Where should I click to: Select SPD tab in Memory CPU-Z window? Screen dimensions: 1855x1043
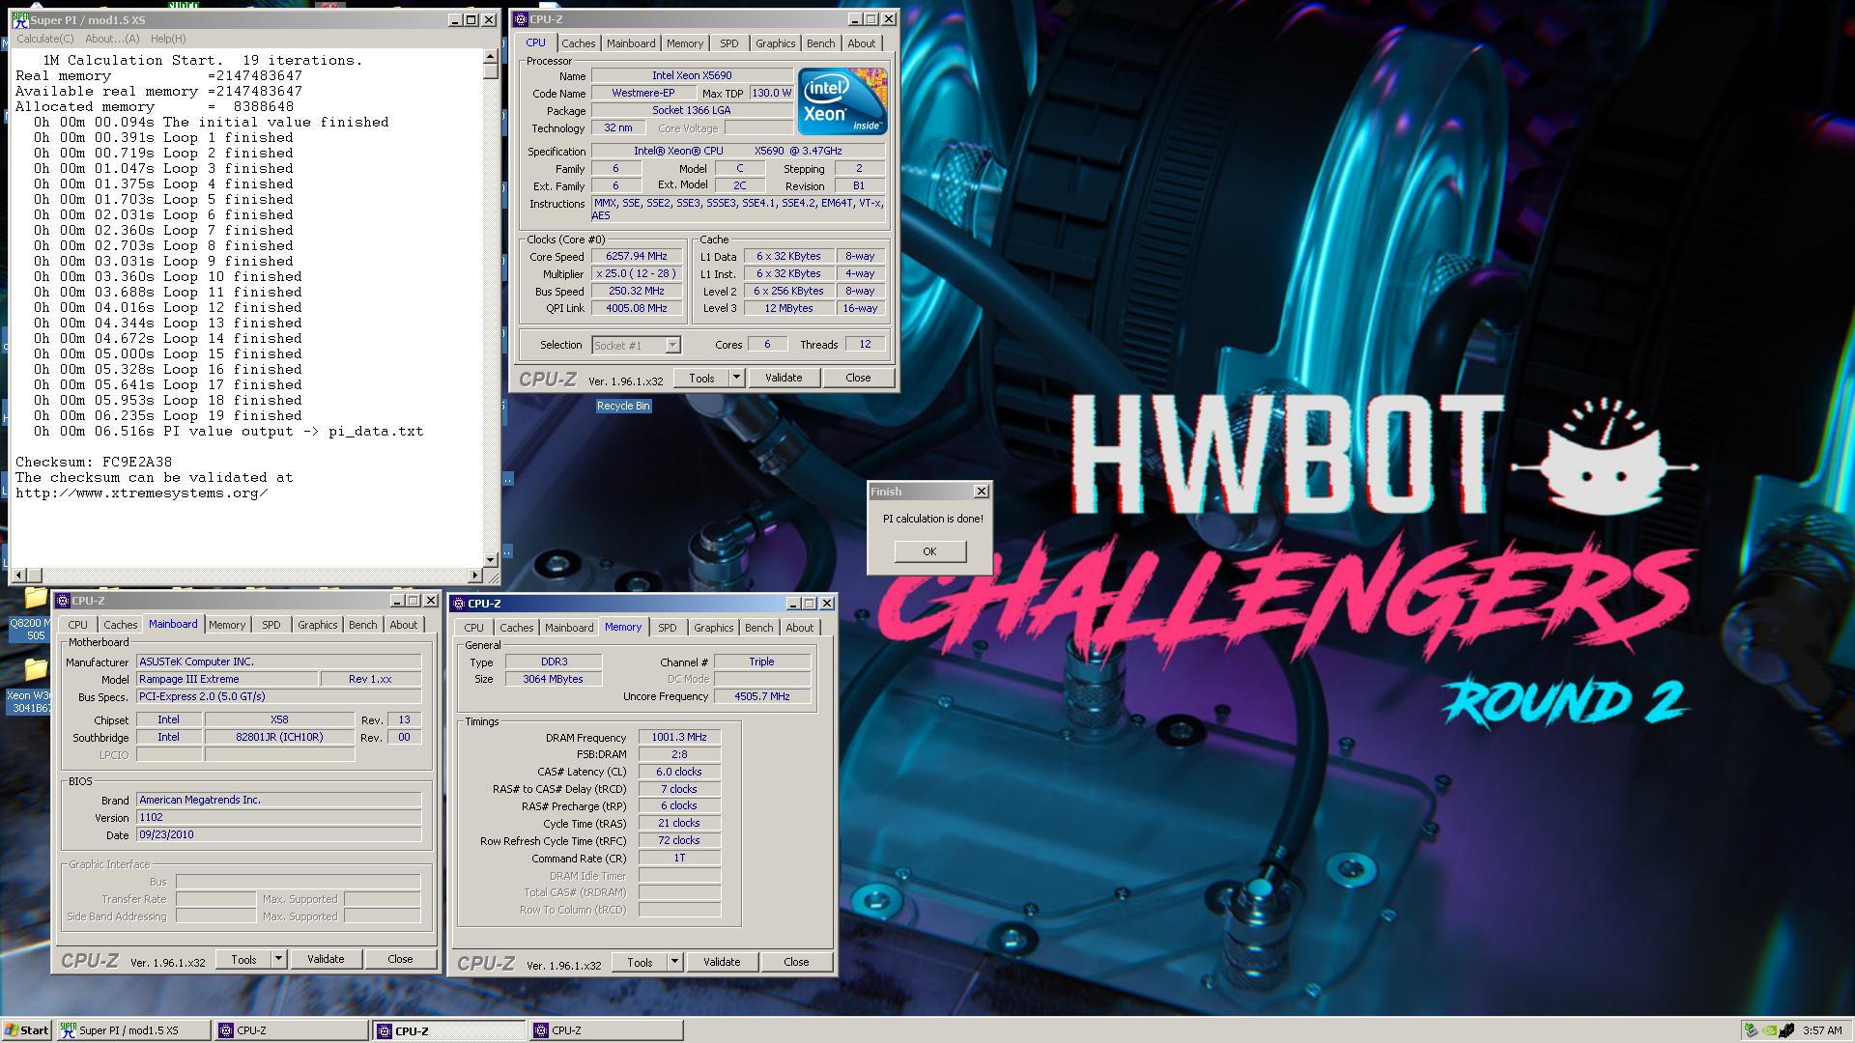(x=668, y=628)
